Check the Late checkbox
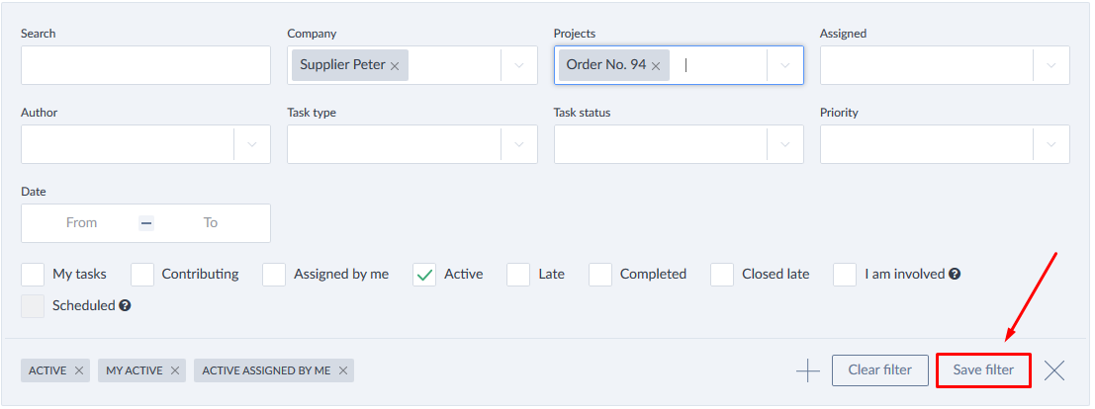The image size is (1095, 409). click(518, 275)
